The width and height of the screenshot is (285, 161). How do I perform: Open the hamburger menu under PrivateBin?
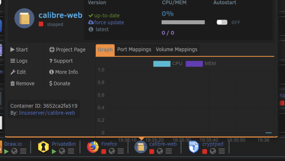[71, 151]
